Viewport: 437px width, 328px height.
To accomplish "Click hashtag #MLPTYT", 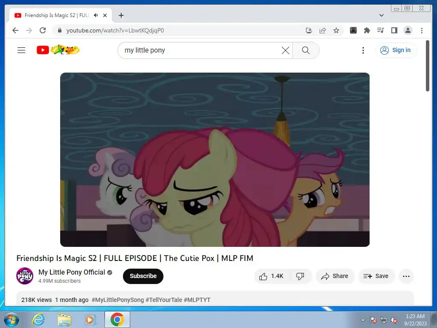I will click(x=197, y=300).
